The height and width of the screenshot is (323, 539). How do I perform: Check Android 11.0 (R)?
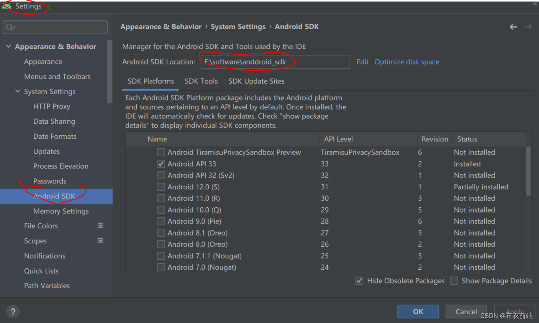161,198
